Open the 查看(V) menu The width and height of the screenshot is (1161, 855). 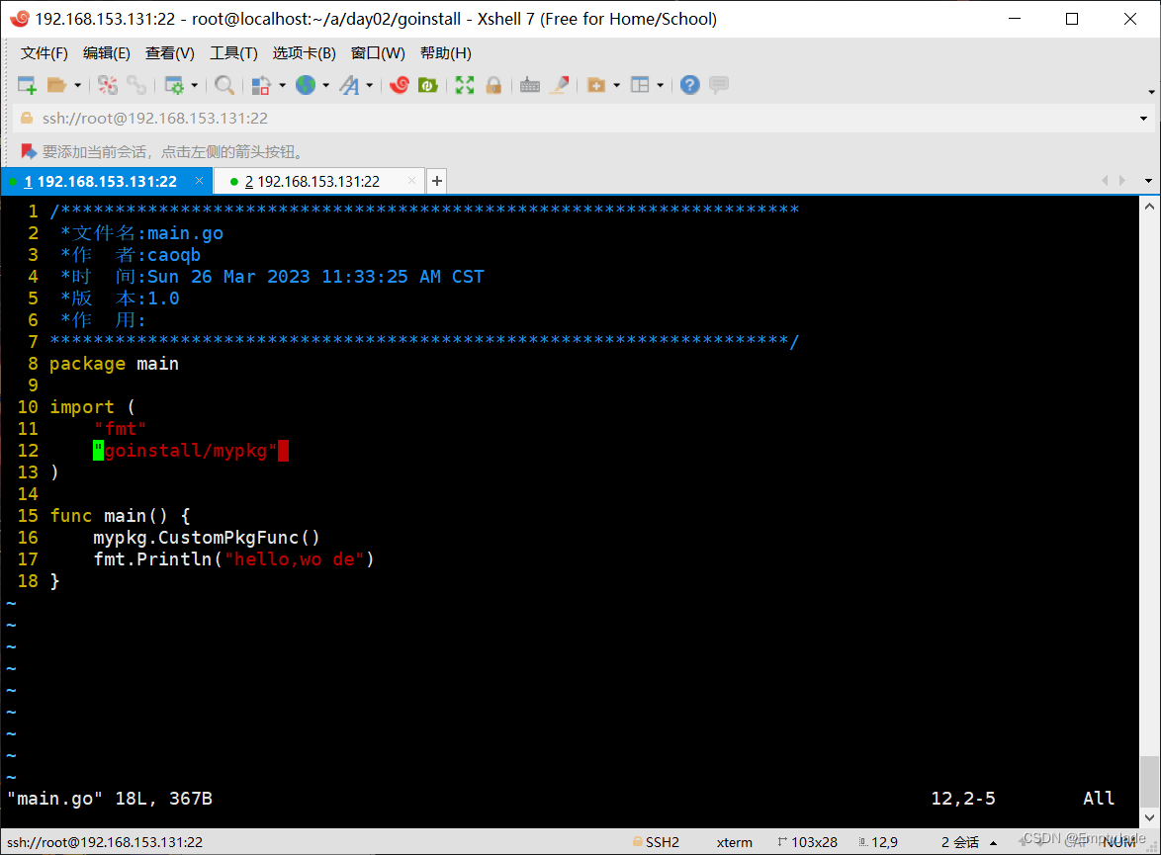[169, 53]
